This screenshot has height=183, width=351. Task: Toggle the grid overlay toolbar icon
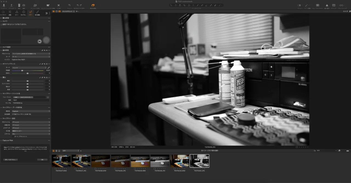click(x=334, y=5)
